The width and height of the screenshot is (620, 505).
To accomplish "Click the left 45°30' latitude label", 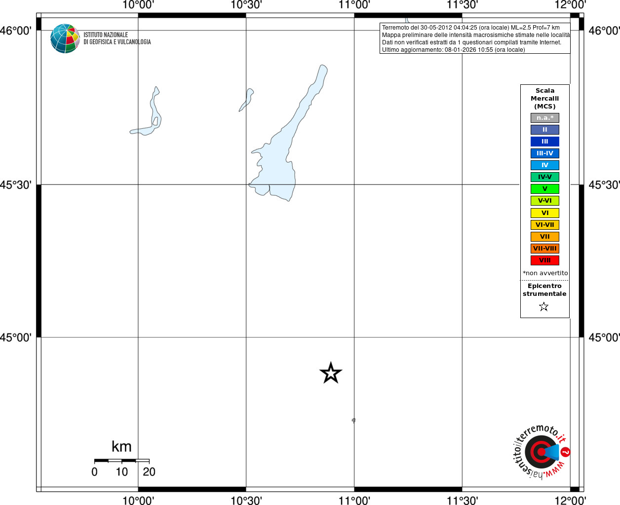I will point(16,185).
